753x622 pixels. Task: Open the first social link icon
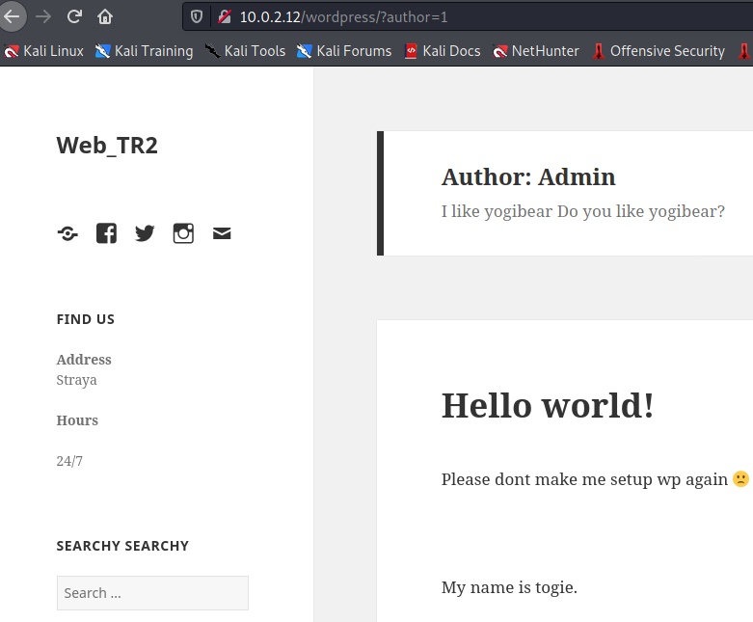[x=67, y=233]
